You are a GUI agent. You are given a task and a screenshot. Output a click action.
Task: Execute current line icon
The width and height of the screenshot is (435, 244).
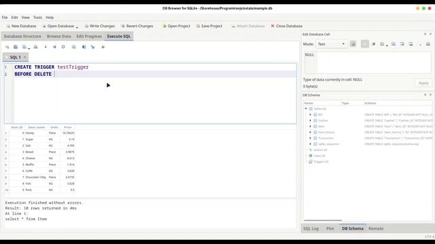coord(54,47)
